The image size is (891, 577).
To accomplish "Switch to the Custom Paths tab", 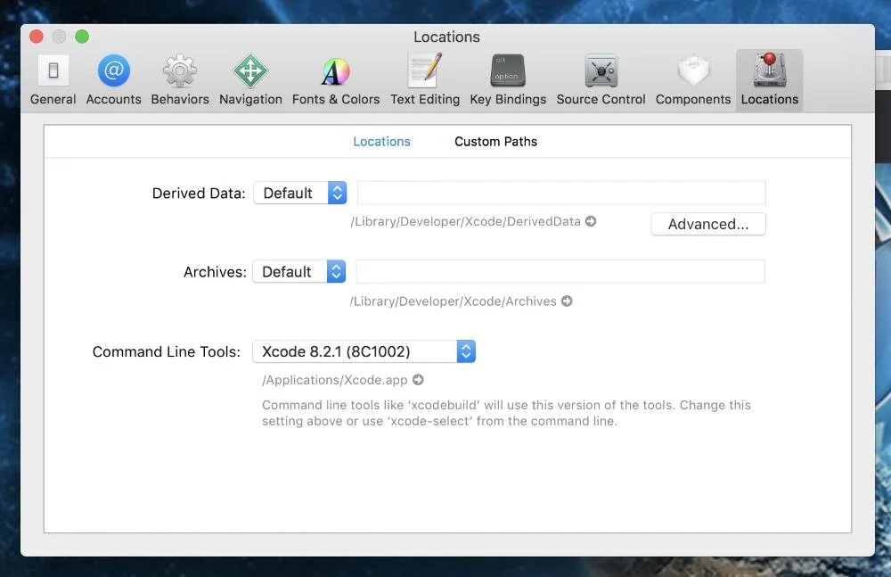I will [495, 141].
